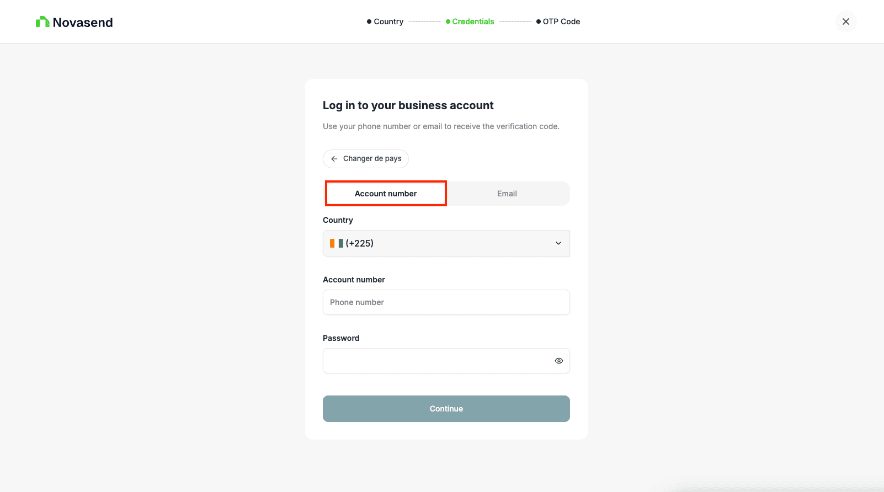Select Account number as login method
The image size is (884, 492).
click(x=386, y=194)
